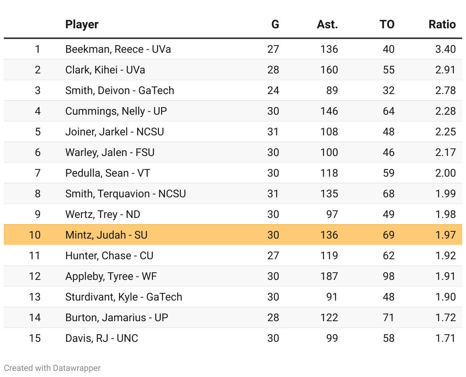This screenshot has height=377, width=466.
Task: Click the TO column header
Action: pyautogui.click(x=387, y=24)
